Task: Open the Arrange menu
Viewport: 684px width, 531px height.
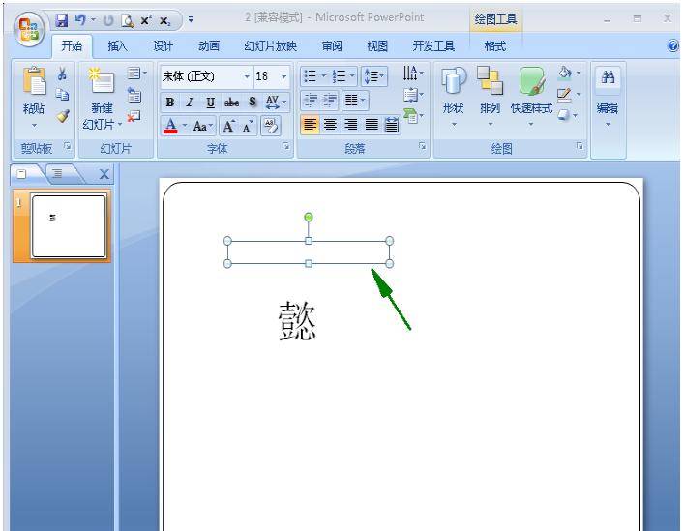Action: (490, 97)
